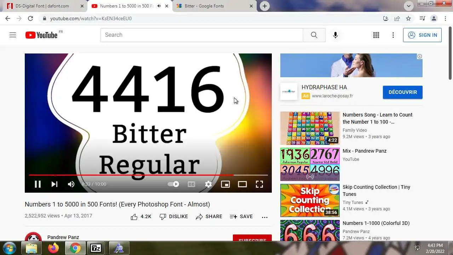Viewport: 453px width, 255px height.
Task: Skip to the next video
Action: pyautogui.click(x=54, y=184)
